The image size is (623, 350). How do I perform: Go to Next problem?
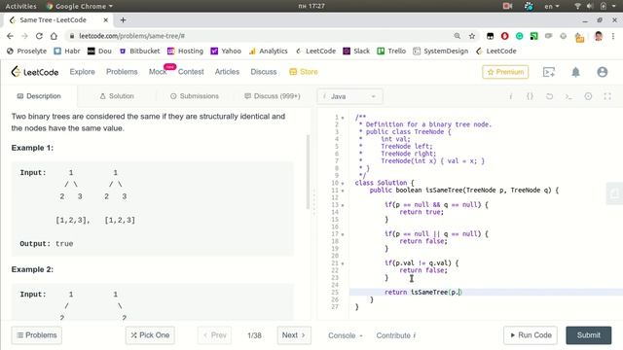click(294, 335)
